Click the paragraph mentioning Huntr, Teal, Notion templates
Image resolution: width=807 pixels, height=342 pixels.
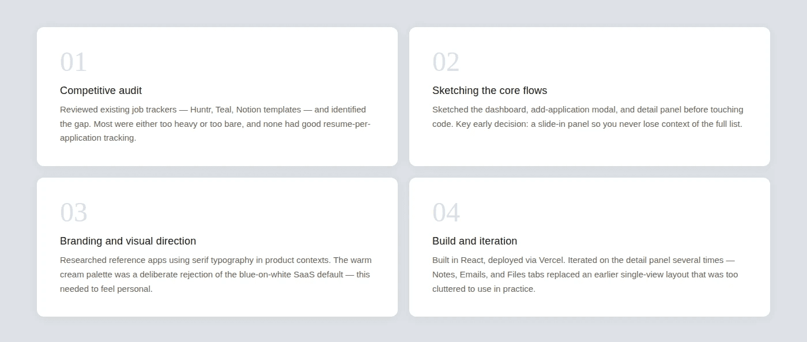(x=216, y=123)
